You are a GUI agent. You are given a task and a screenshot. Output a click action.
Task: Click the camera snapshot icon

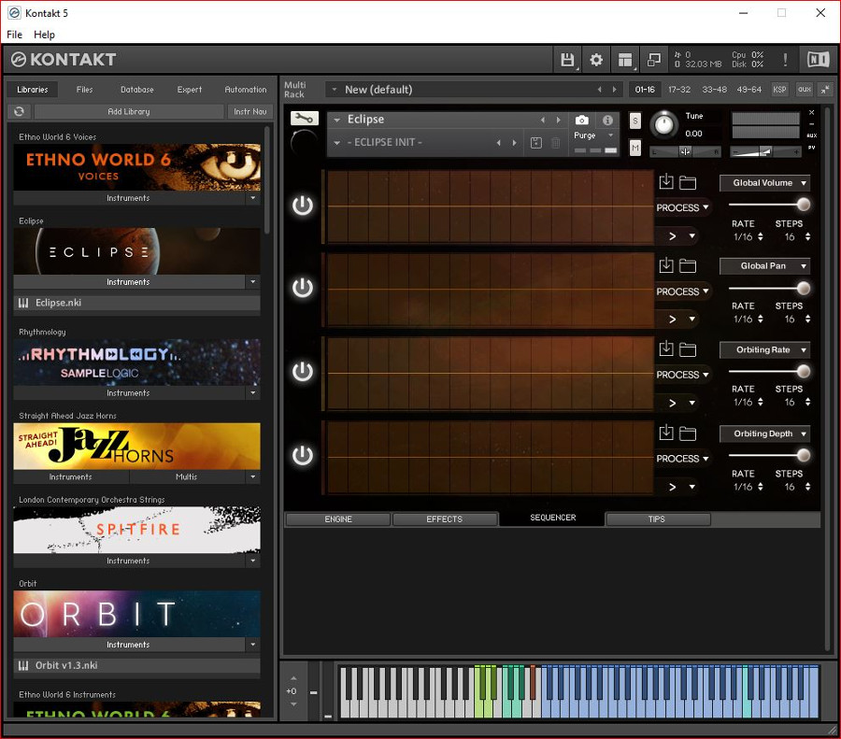click(581, 121)
